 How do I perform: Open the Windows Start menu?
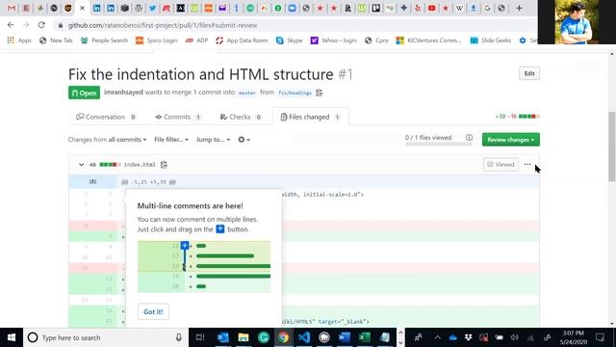[12, 337]
